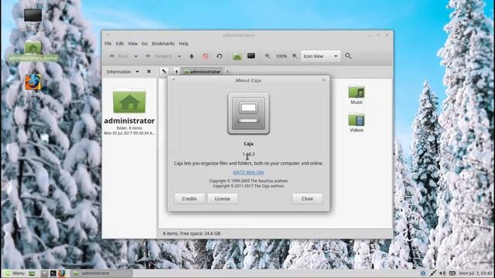Click the battery tray icon
This screenshot has width=495, height=278.
[452, 273]
